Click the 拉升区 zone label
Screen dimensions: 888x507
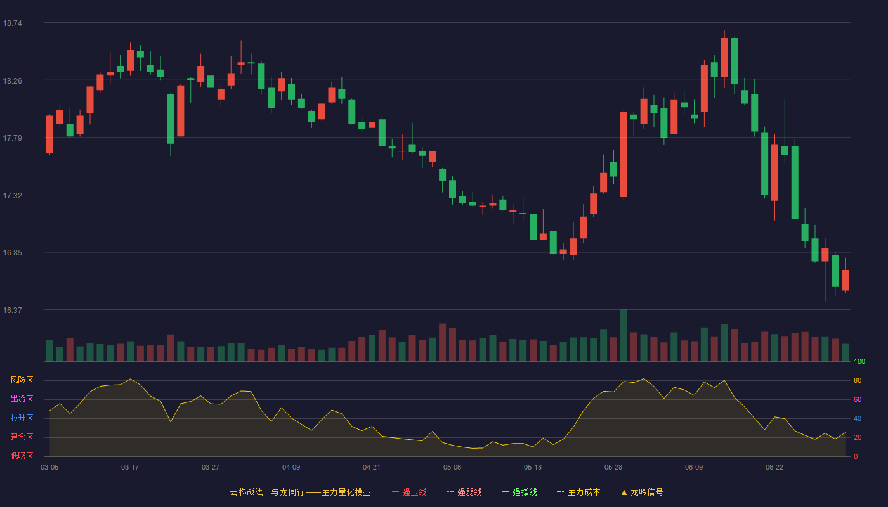(x=22, y=418)
